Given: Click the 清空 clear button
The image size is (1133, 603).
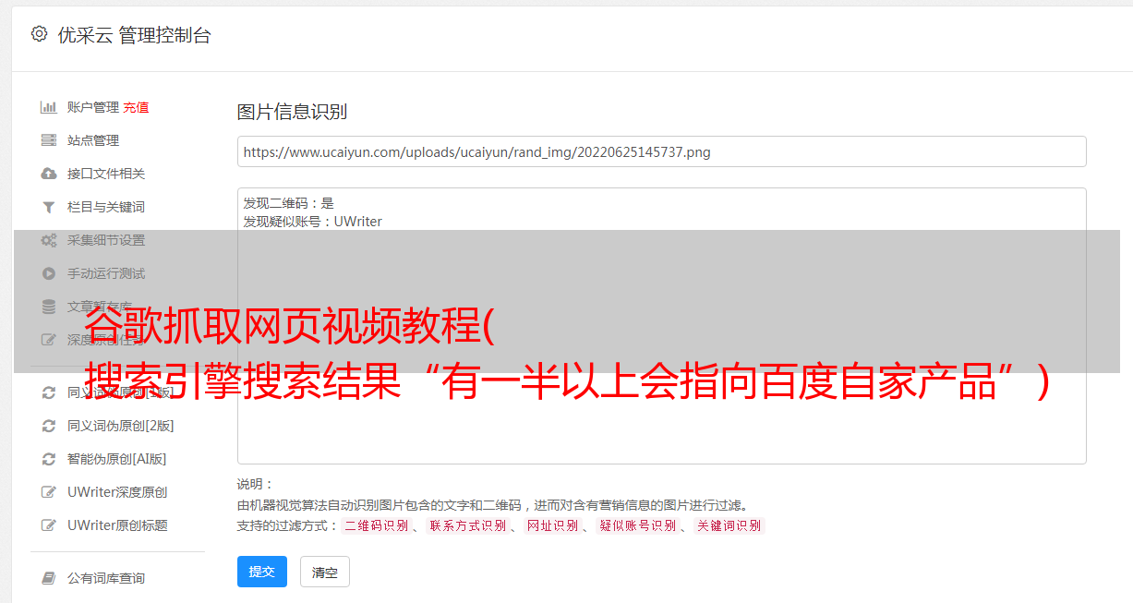Looking at the screenshot, I should (325, 573).
